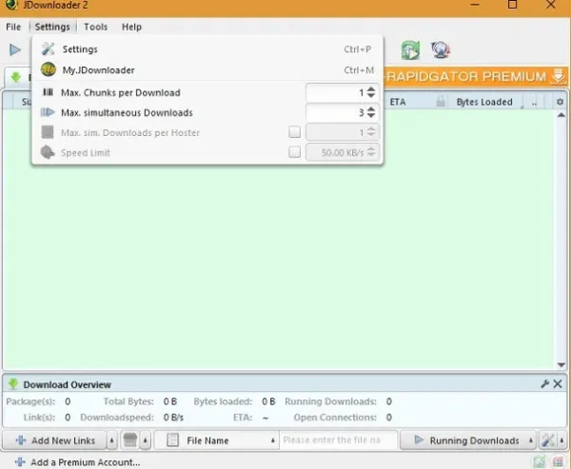Click the My.JDownloader round logo icon
571x469 pixels.
[x=49, y=69]
